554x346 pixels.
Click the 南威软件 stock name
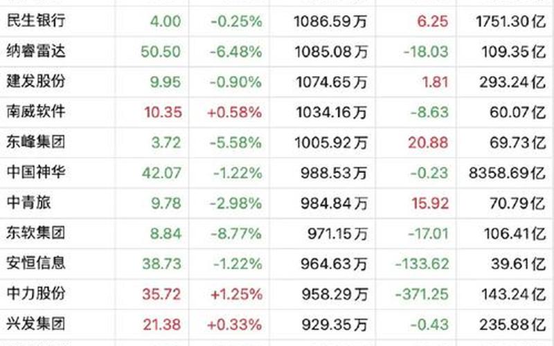coord(35,111)
